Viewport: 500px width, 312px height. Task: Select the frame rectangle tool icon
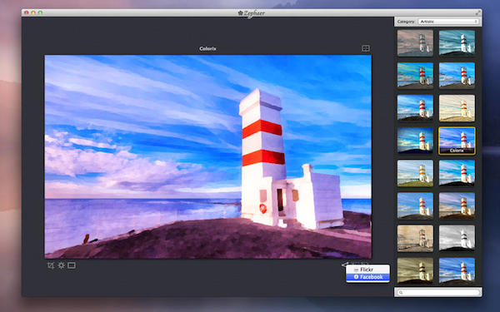point(72,265)
